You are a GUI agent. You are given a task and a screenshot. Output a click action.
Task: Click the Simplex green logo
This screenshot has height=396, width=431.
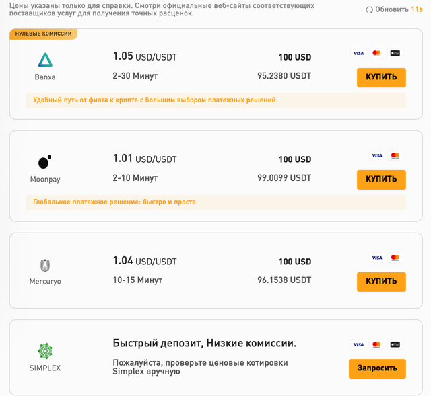tap(45, 351)
